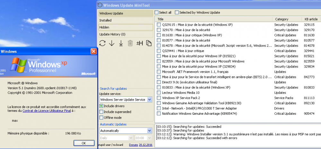Disable the Include drivers checkbox
The image size is (321, 149).
tap(101, 106)
